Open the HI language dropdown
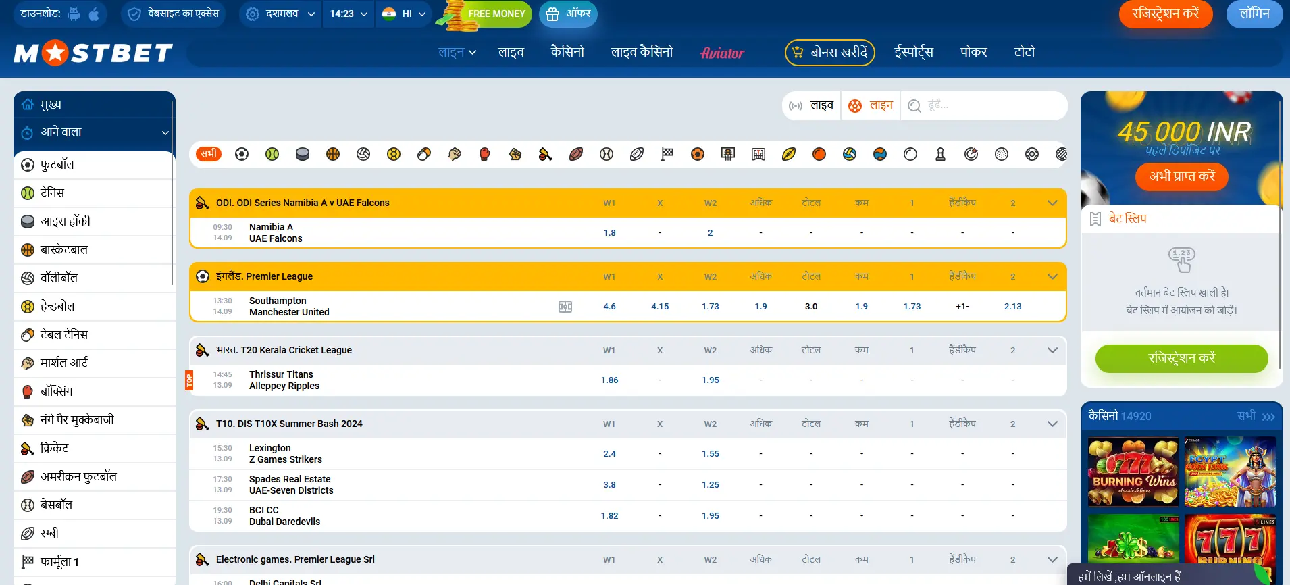This screenshot has width=1290, height=585. [x=404, y=14]
